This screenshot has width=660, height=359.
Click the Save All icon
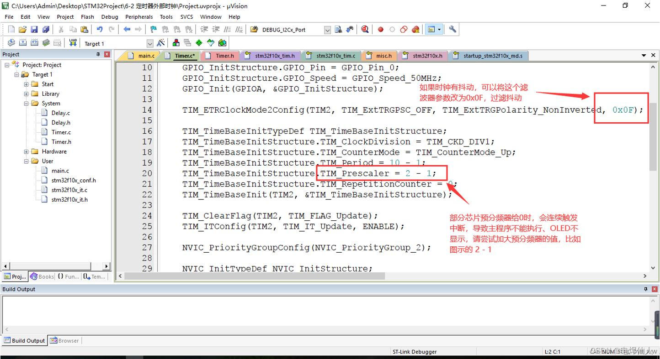pos(45,29)
